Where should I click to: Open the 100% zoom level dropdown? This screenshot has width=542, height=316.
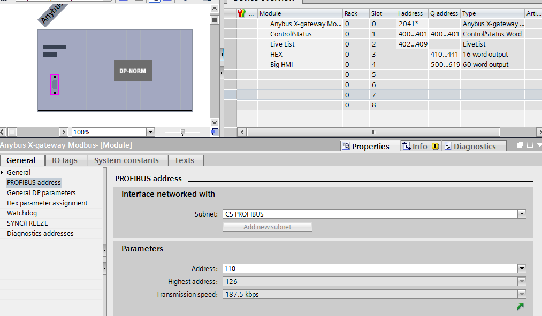pyautogui.click(x=150, y=132)
